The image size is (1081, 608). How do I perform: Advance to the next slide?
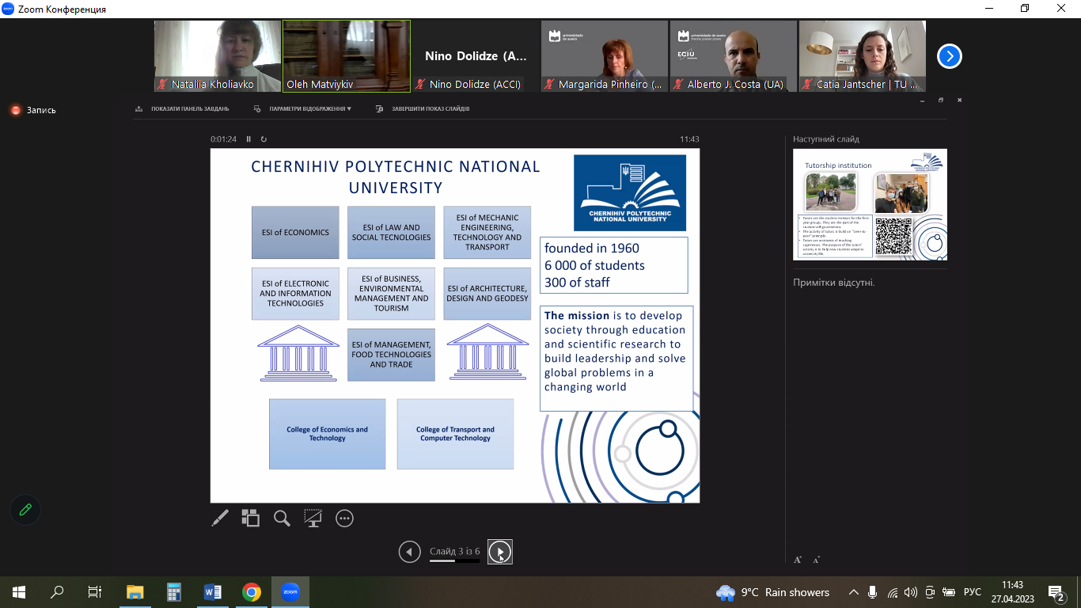point(500,552)
